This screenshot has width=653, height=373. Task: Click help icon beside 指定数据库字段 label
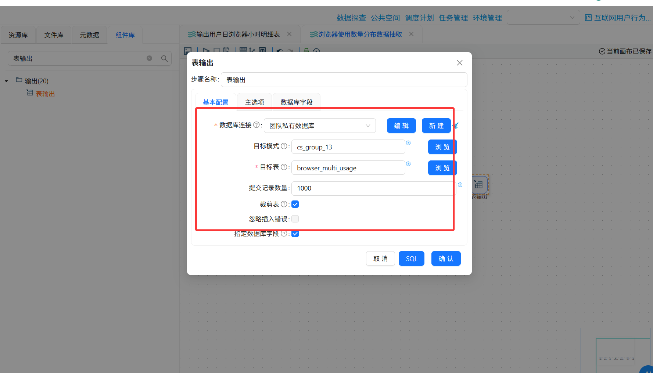tap(284, 233)
